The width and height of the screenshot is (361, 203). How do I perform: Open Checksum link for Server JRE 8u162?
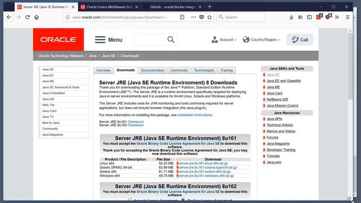tap(136, 125)
